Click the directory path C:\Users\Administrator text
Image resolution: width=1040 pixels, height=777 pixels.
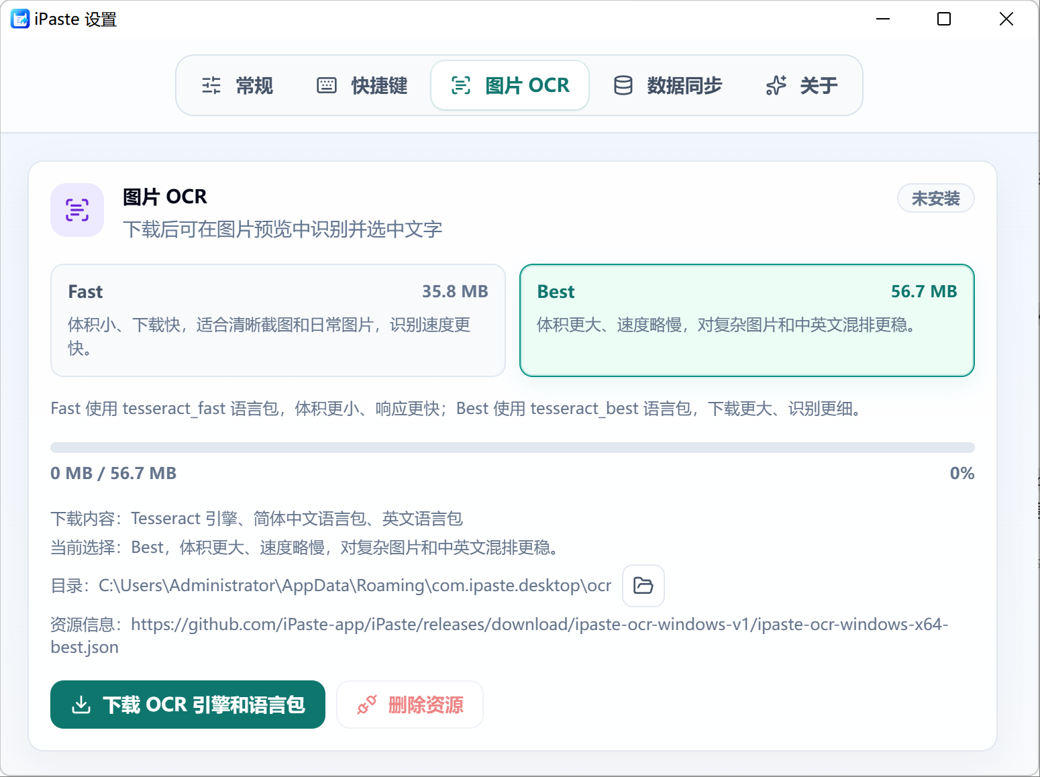(355, 586)
